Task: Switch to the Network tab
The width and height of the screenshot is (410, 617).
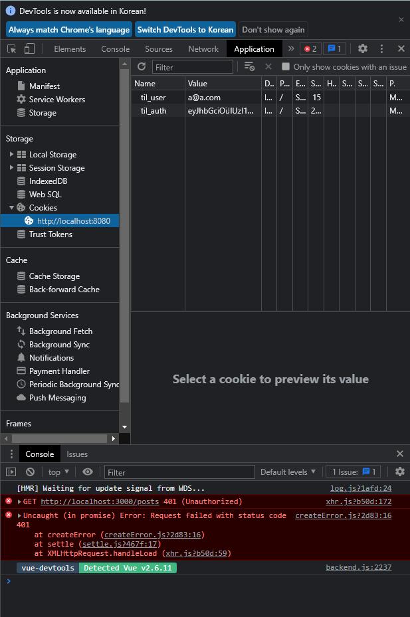Action: tap(203, 48)
